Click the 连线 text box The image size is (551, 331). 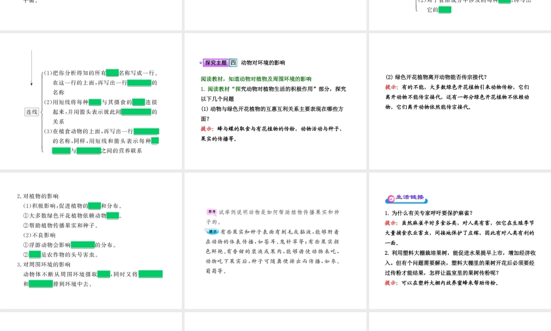click(31, 112)
